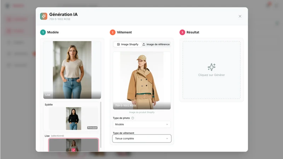Click the Génération IA sparkle logo icon
Screen dimensions: 283x159
coord(44,16)
